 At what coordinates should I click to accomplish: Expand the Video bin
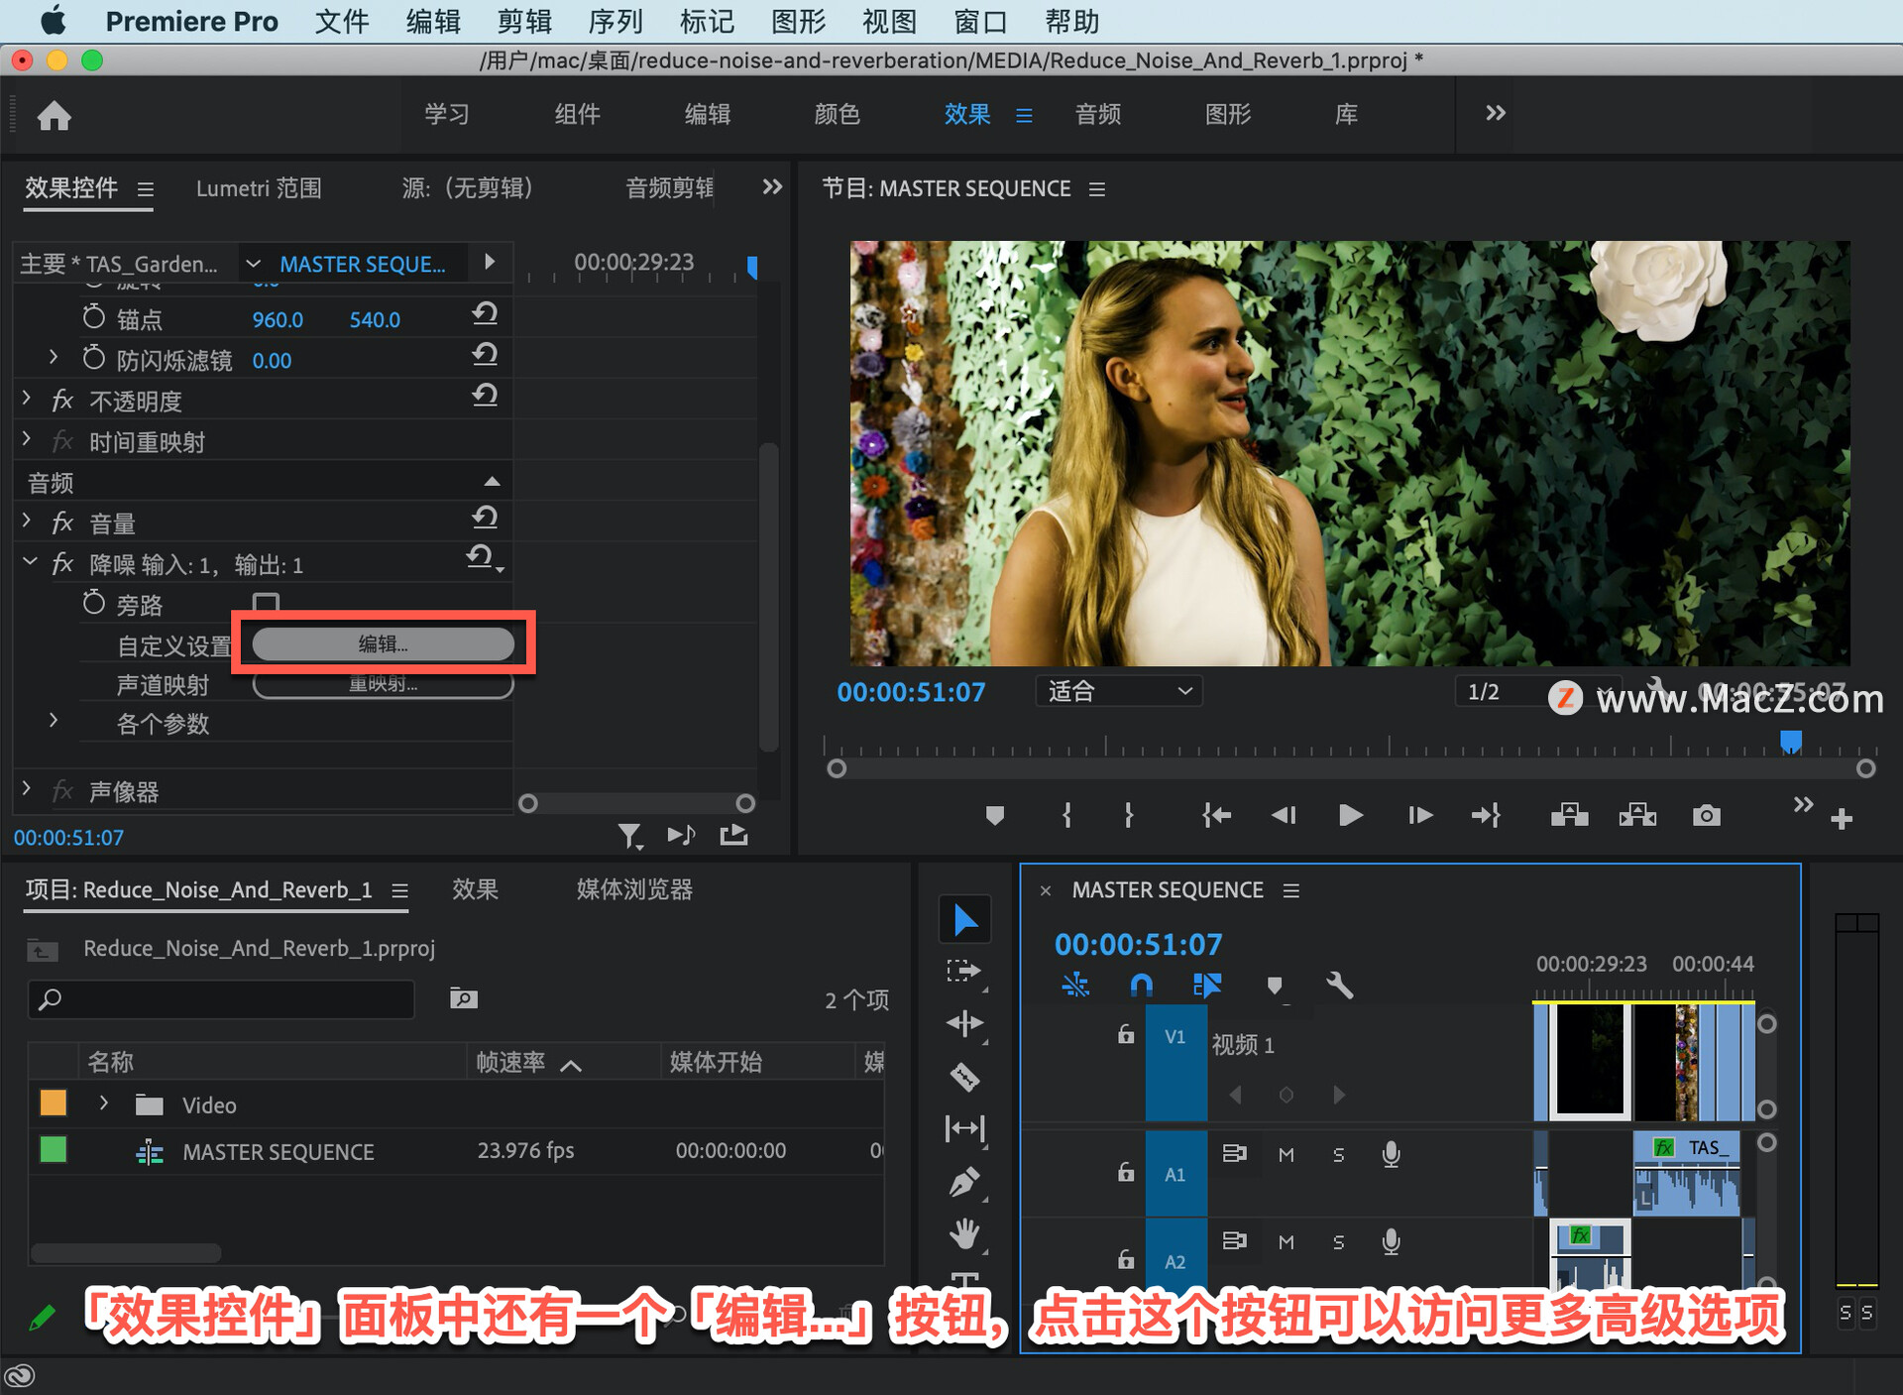[x=103, y=1103]
